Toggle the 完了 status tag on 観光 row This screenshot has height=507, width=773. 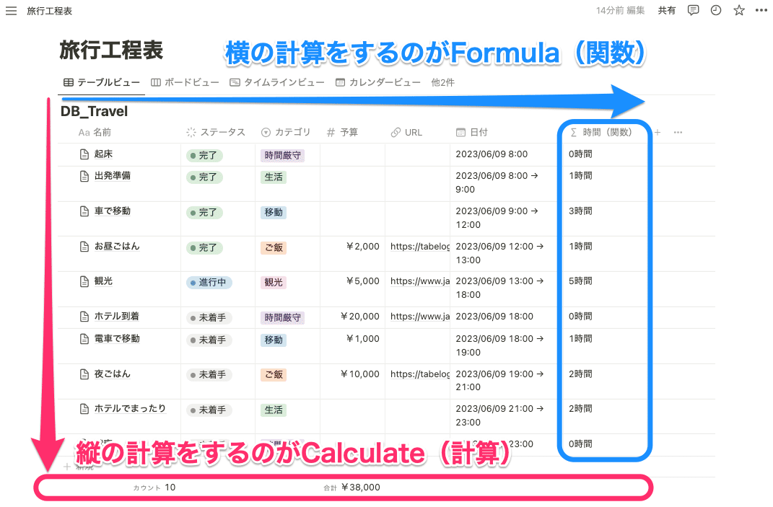point(209,282)
